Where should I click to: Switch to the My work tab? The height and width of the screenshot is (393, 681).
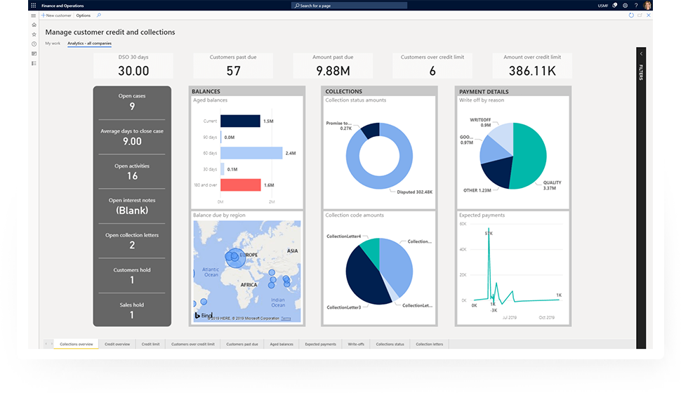[53, 44]
